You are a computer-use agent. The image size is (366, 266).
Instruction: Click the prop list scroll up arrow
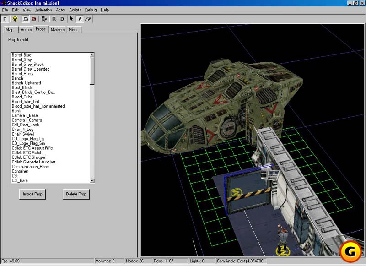pyautogui.click(x=92, y=55)
